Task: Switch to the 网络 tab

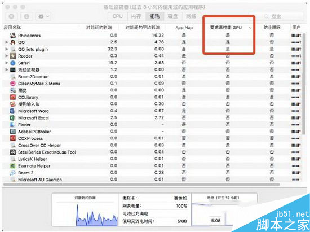Action: [x=191, y=16]
